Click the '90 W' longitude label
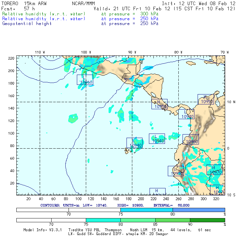 click(x=132, y=52)
